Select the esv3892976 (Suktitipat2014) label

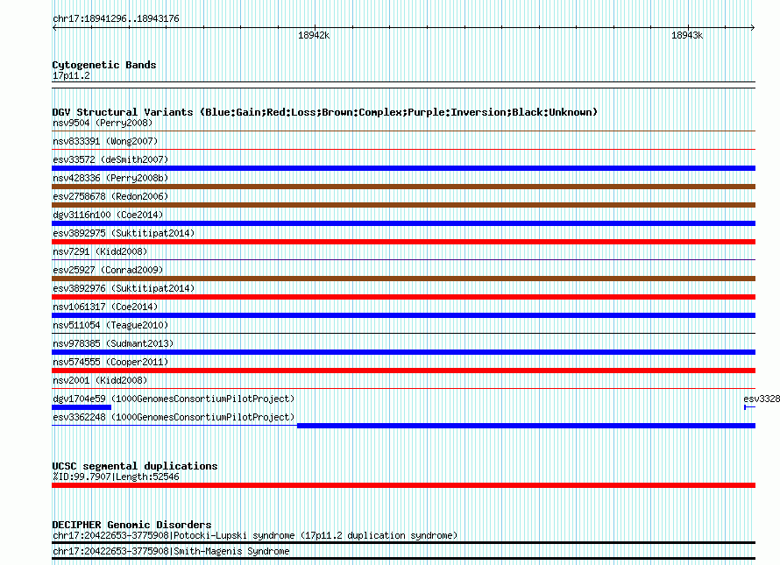click(124, 288)
